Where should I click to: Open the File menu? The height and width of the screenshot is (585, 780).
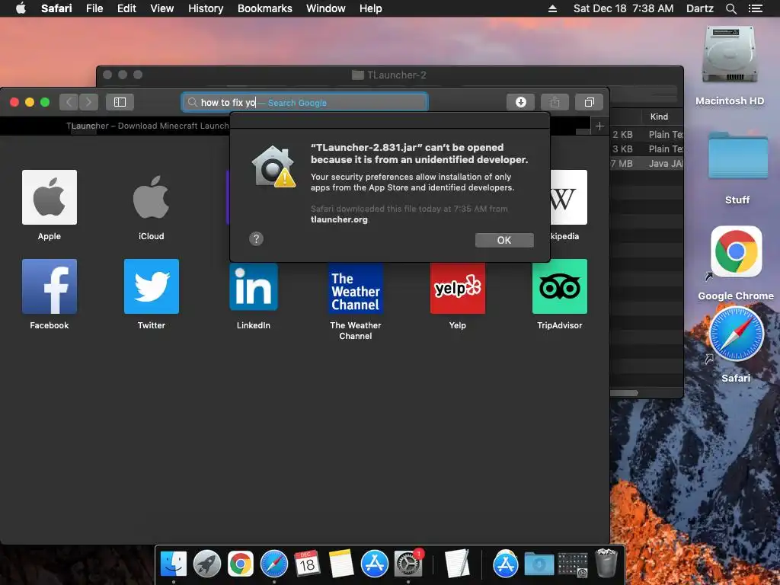click(94, 8)
